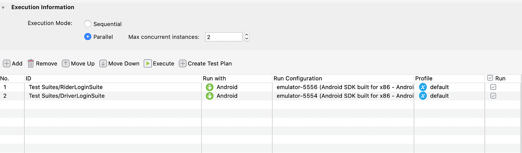
Task: Click Android icon in DriverLoginSuite row
Action: [209, 96]
